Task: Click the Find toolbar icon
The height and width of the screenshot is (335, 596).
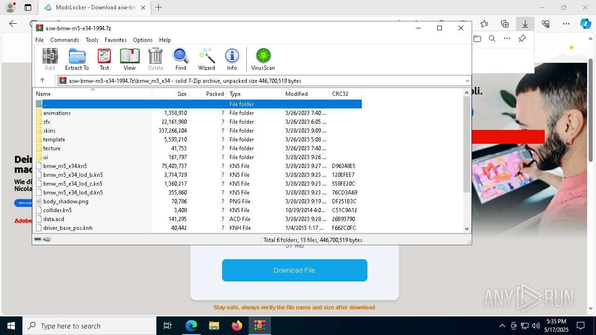Action: click(181, 59)
